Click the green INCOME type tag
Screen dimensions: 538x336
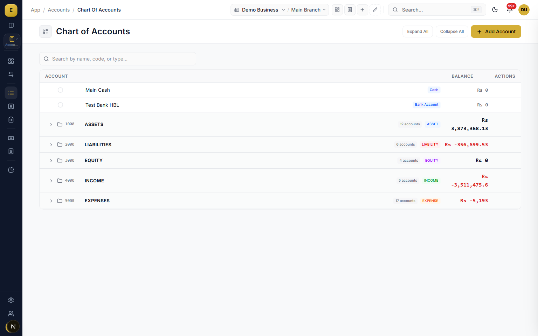(x=431, y=181)
